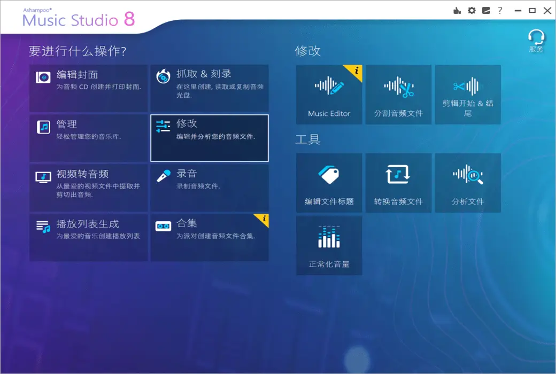This screenshot has width=556, height=374.
Task: Click the 轻松管理您的音乐库 description text
Action: tap(89, 136)
